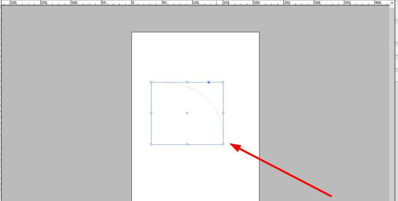Click the bottom-center selection handle of the frame
This screenshot has width=398, height=201.
coord(187,144)
